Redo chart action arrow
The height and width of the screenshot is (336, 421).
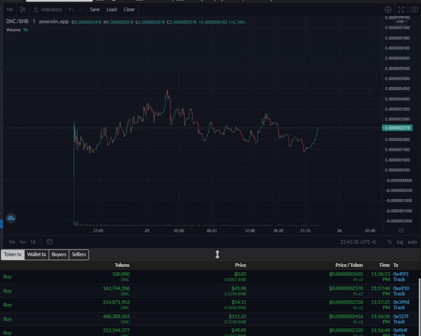click(80, 10)
